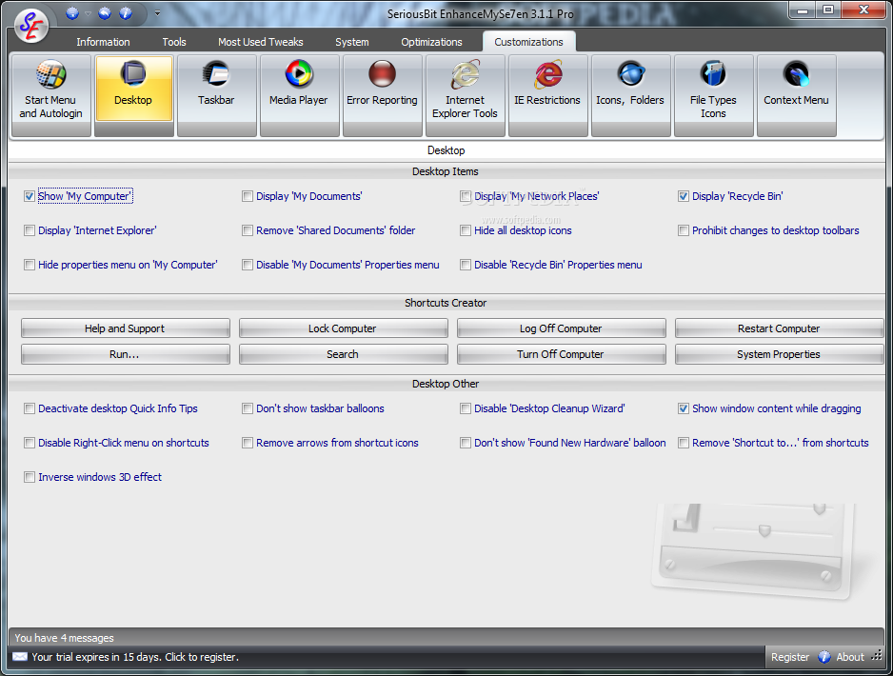Click the About info icon
The height and width of the screenshot is (676, 893).
point(824,657)
